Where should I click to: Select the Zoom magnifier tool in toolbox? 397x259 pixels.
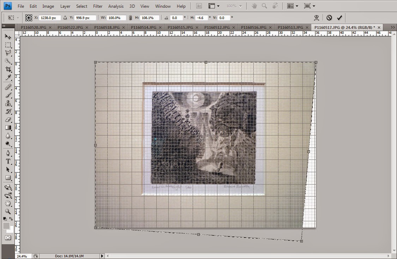8,211
